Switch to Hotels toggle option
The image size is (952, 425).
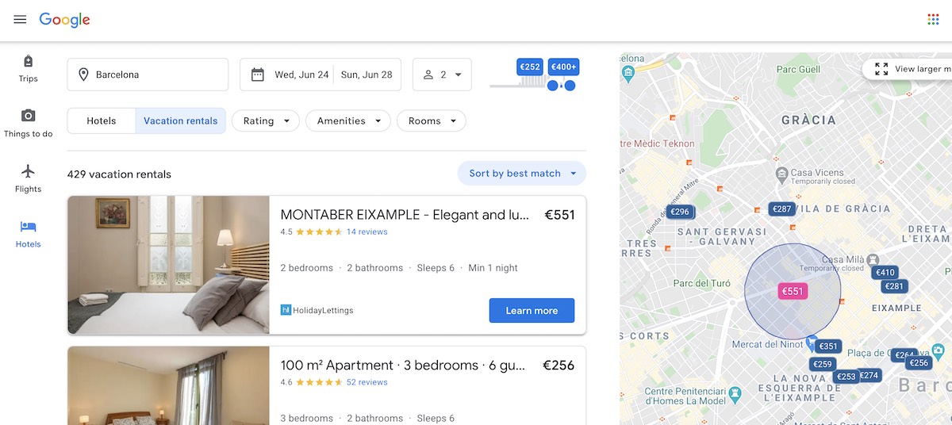(102, 121)
